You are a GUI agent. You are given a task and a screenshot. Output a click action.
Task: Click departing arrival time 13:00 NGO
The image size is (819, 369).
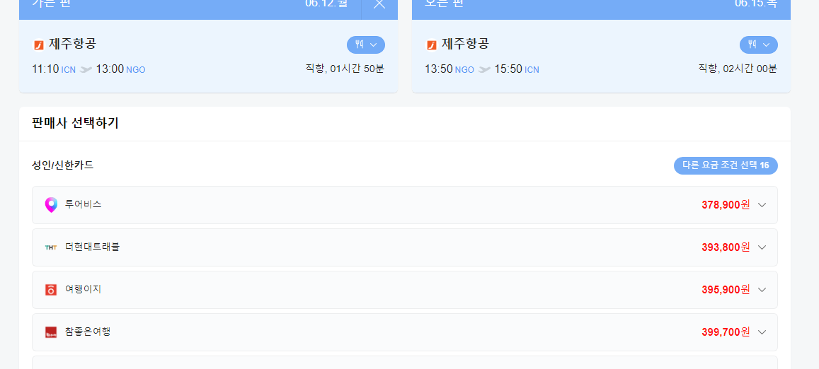[120, 69]
